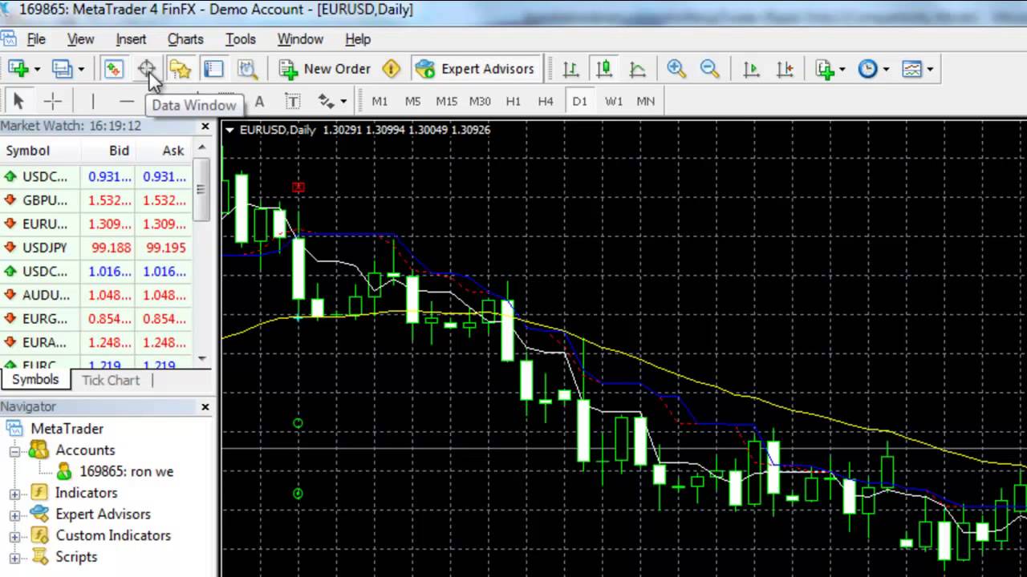
Task: Select the Cursor arrow tool
Action: [x=18, y=101]
